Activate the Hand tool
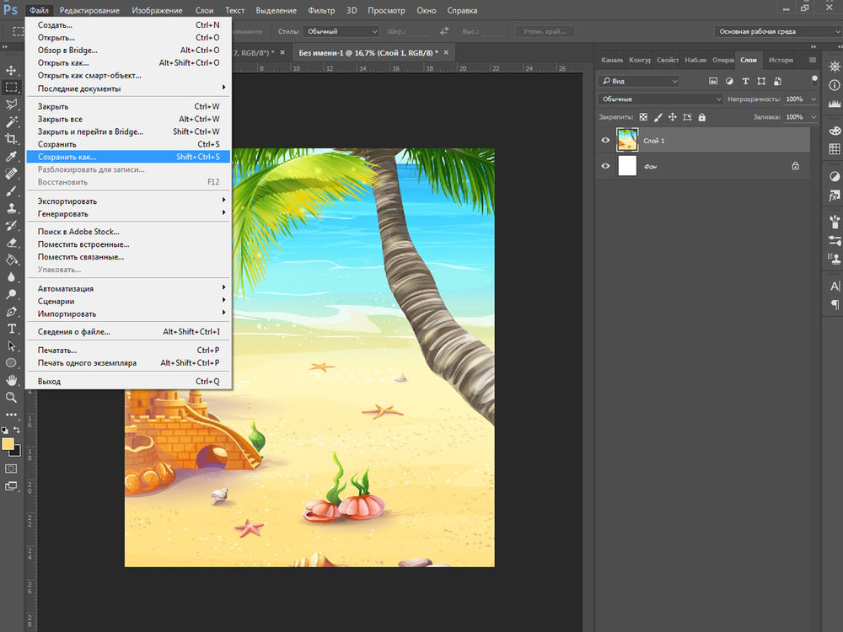This screenshot has height=632, width=843. point(12,380)
